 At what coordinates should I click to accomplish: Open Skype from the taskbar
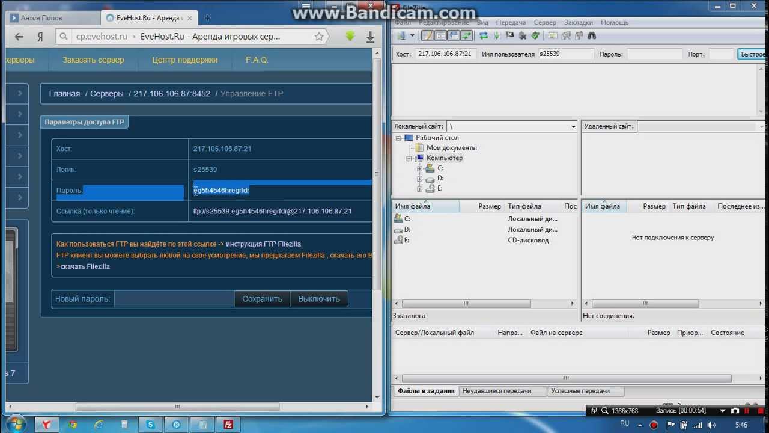tap(150, 425)
